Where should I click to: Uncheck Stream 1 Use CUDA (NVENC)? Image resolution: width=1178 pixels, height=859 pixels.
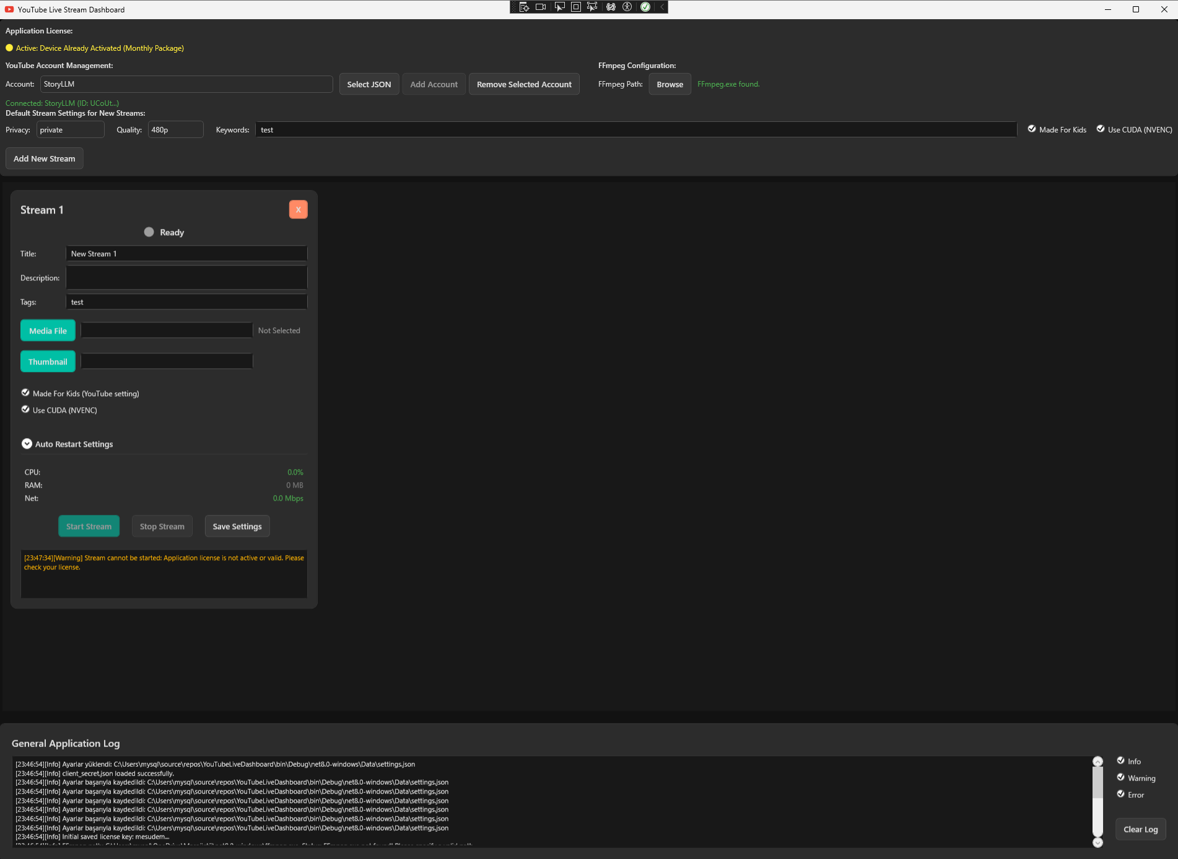point(25,409)
